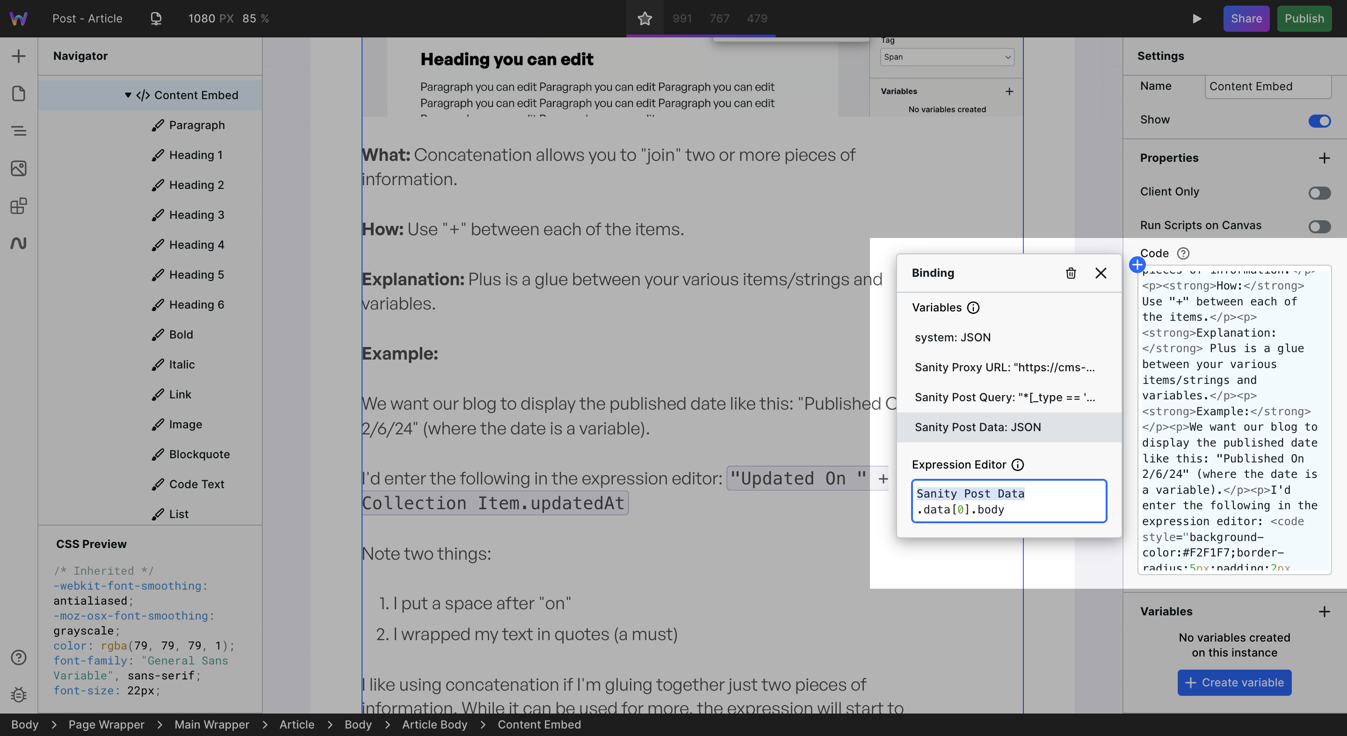Screen dimensions: 1347x736
Task: Open the Marketplace icon in sidebar
Action: coord(19,206)
